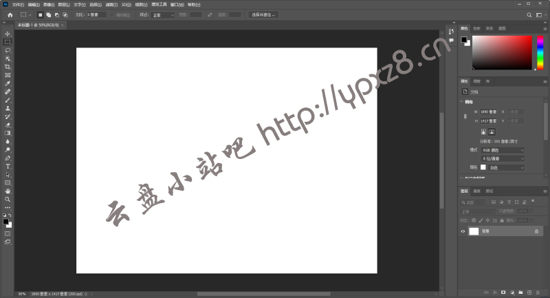Add a layer mask icon
The image size is (550, 298).
[x=503, y=292]
